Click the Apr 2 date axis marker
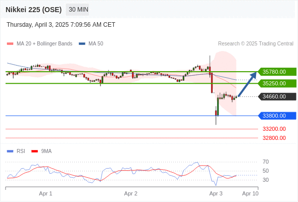Viewport: 298px width, 202px height. (131, 193)
